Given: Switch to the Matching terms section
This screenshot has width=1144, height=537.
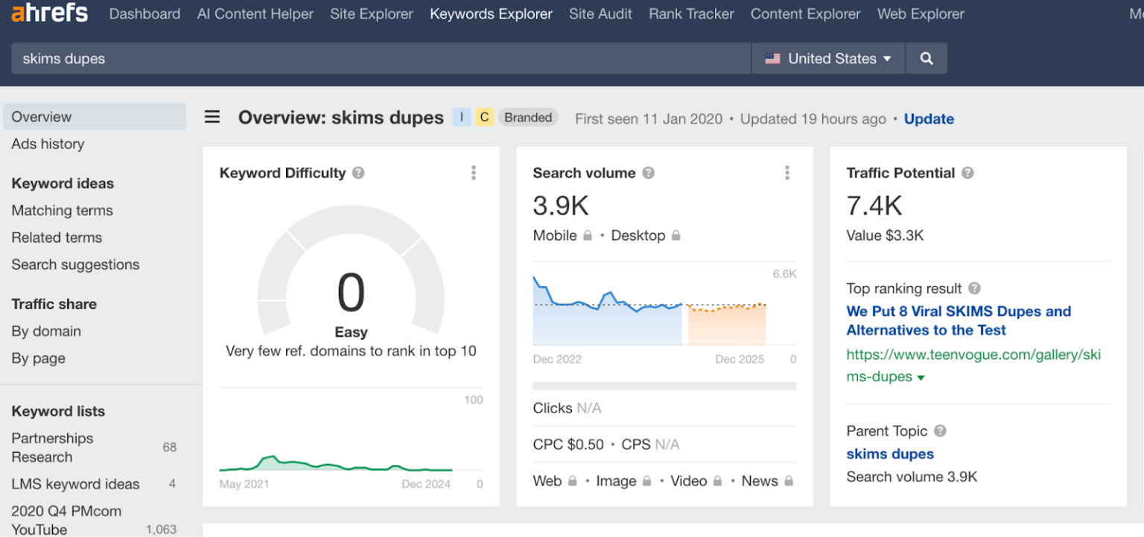Looking at the screenshot, I should [62, 211].
